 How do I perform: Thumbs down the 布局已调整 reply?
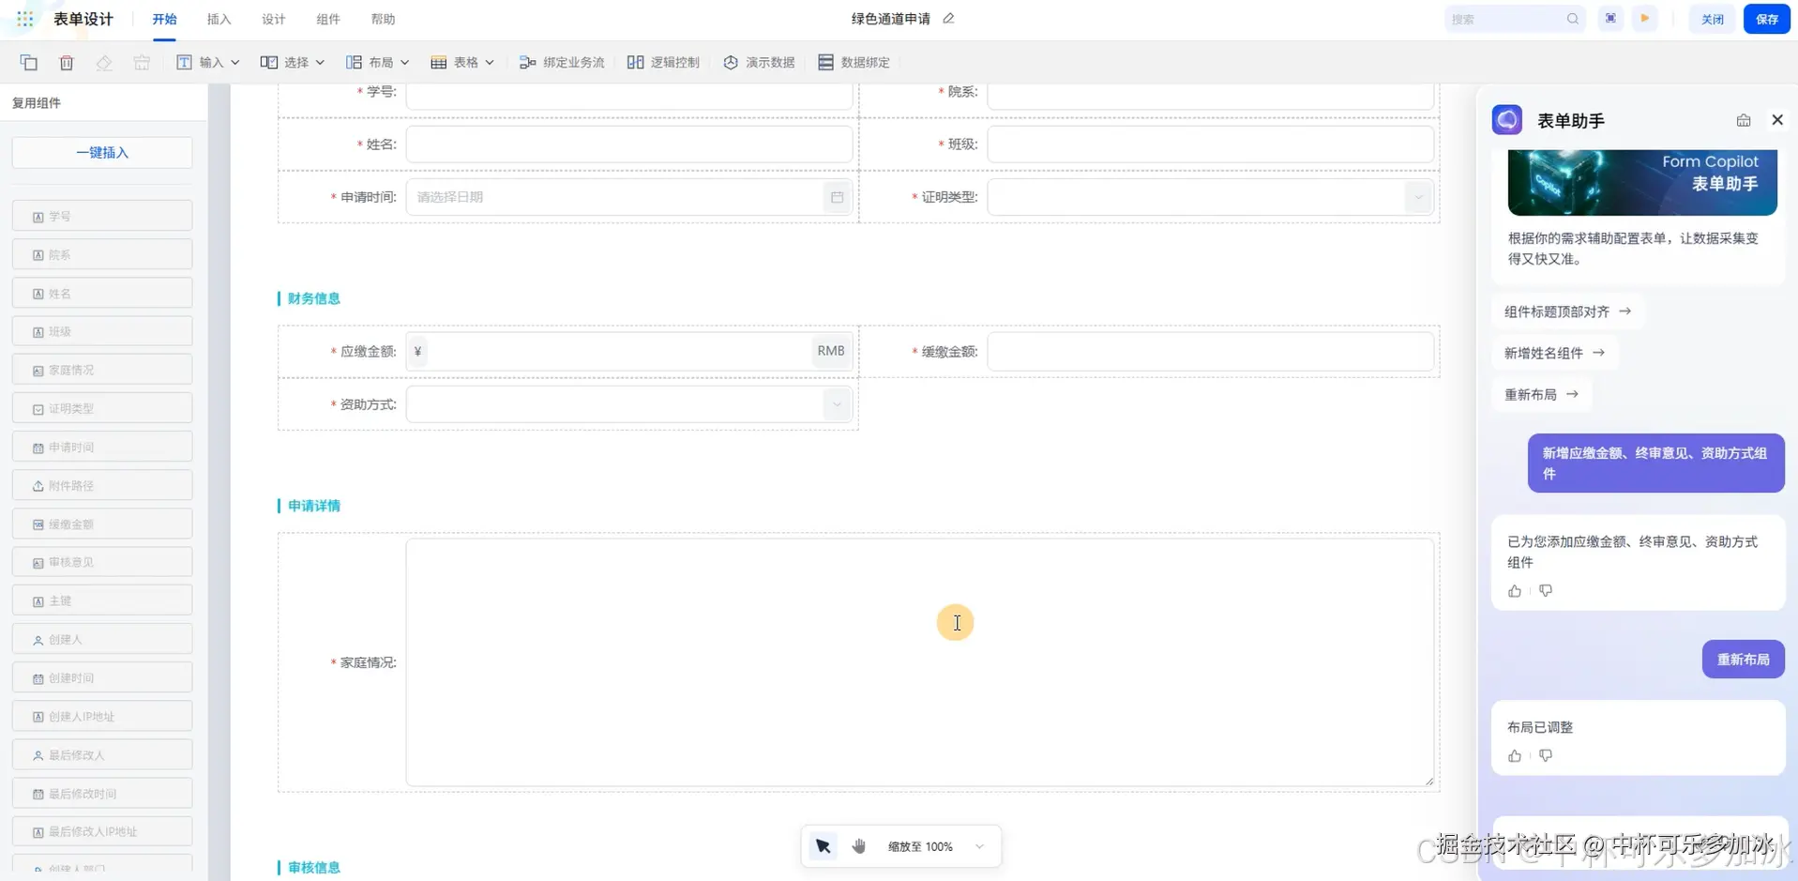(x=1546, y=756)
